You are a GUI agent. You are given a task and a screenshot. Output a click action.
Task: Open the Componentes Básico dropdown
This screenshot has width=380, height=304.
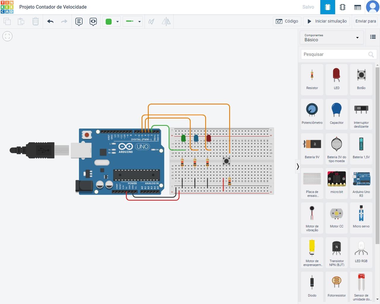(332, 38)
